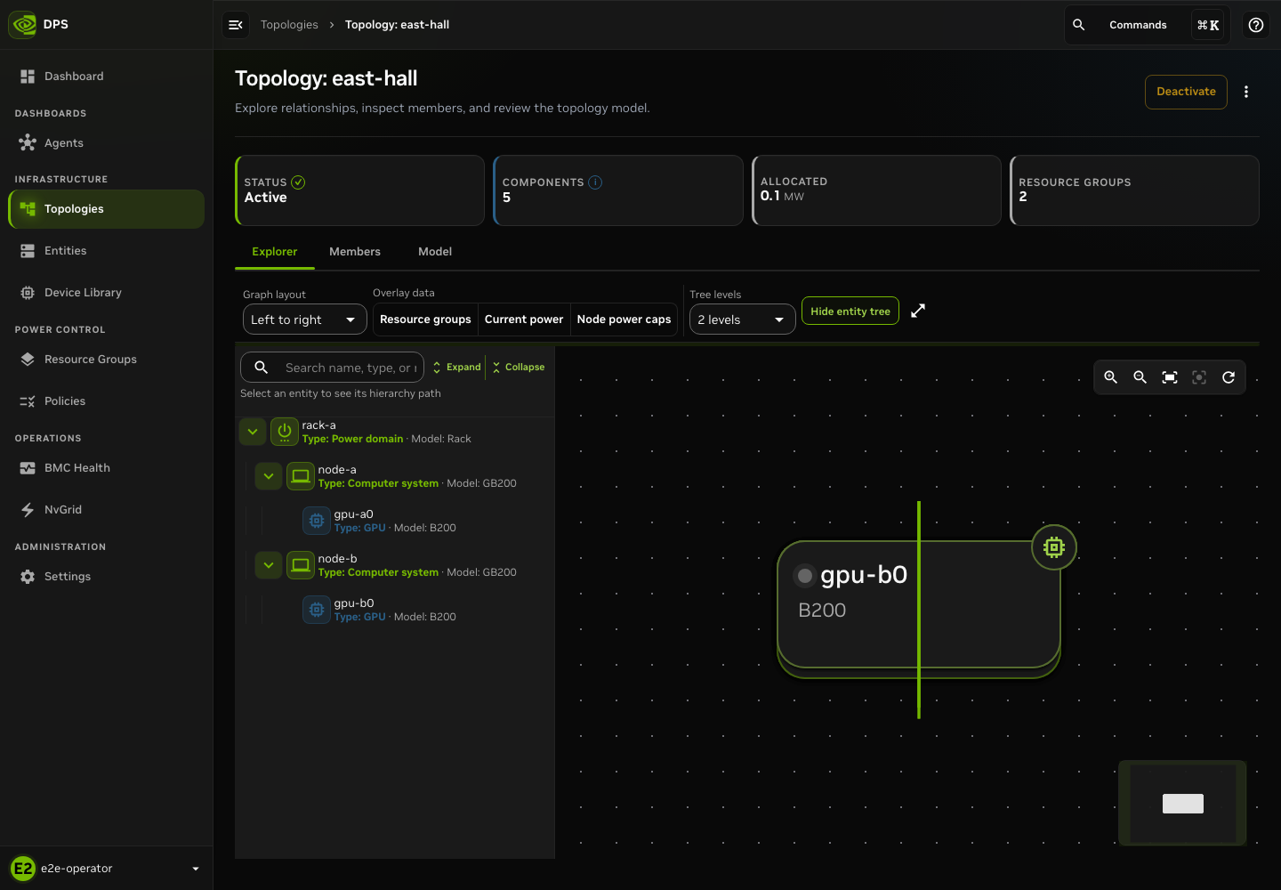Toggle the Node power caps overlay
Image resolution: width=1281 pixels, height=890 pixels.
pos(624,320)
